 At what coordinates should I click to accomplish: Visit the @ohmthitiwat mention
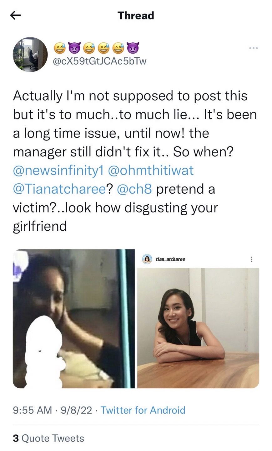[151, 170]
